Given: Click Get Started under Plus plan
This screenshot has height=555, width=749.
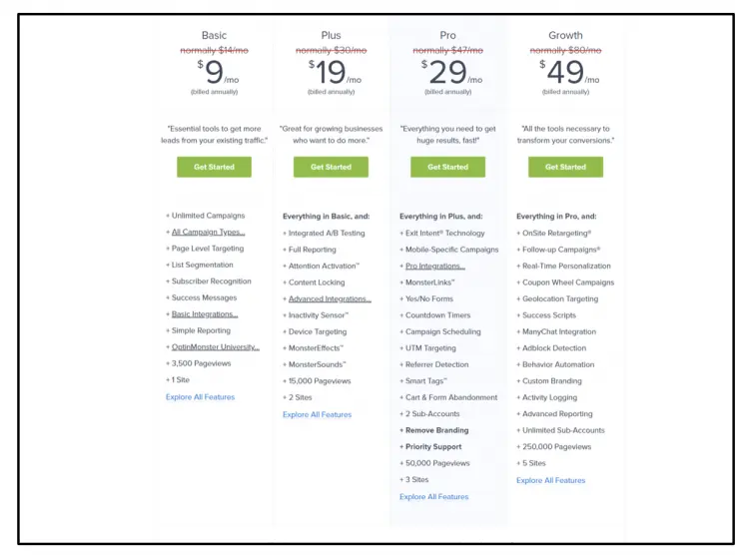Looking at the screenshot, I should (331, 167).
